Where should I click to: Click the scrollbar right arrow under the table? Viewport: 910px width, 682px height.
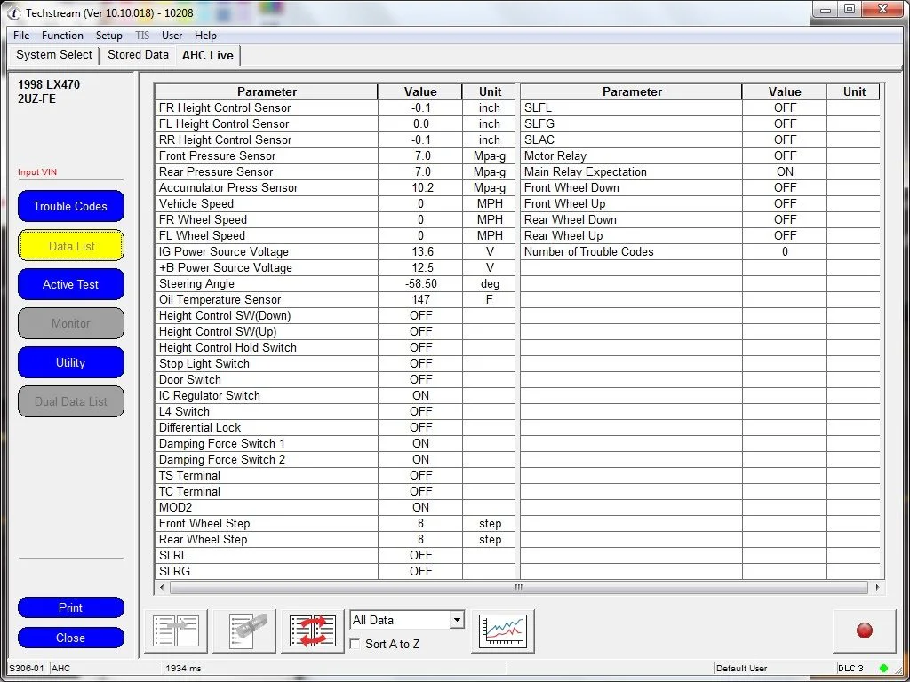(x=876, y=588)
